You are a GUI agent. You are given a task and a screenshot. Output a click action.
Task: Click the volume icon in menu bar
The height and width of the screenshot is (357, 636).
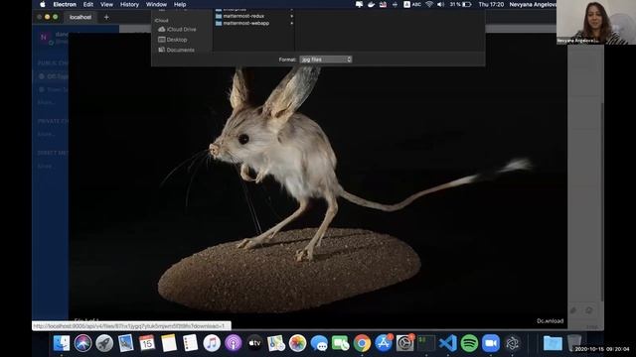pos(441,4)
